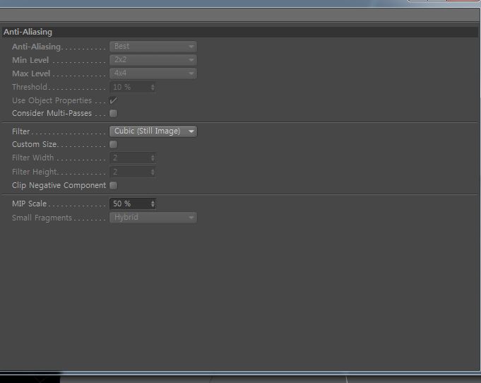Click the MIP Scale spinner arrows
This screenshot has height=383, width=481.
coord(153,204)
